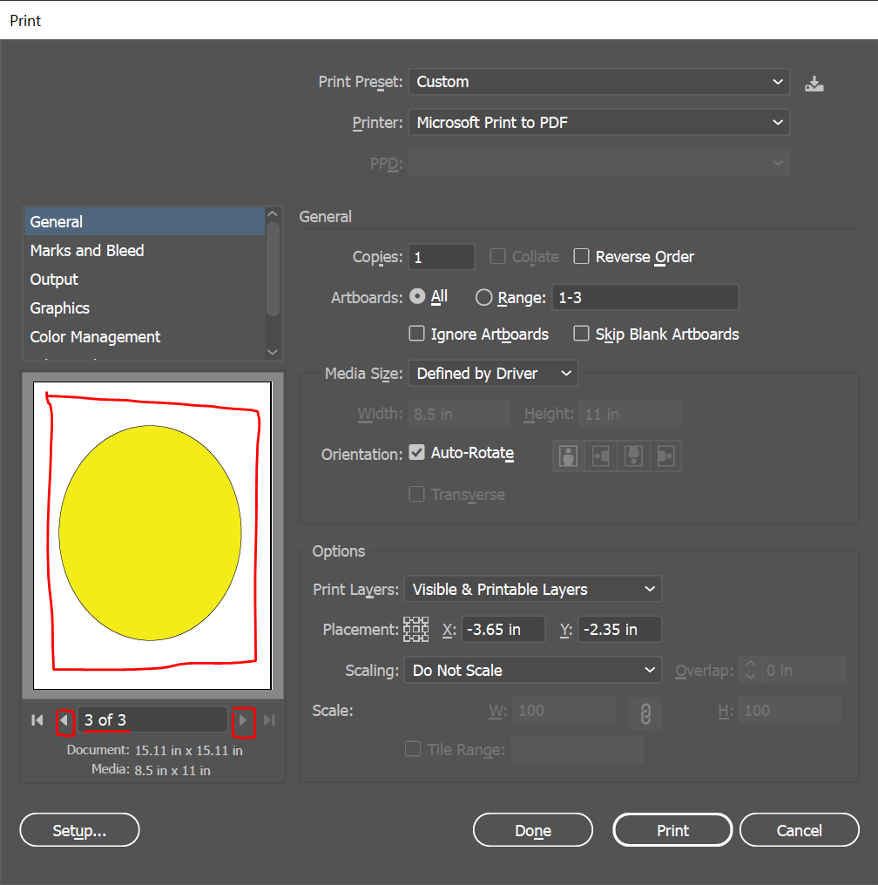This screenshot has width=878, height=885.
Task: Click the placement reference point grid icon
Action: click(x=416, y=629)
